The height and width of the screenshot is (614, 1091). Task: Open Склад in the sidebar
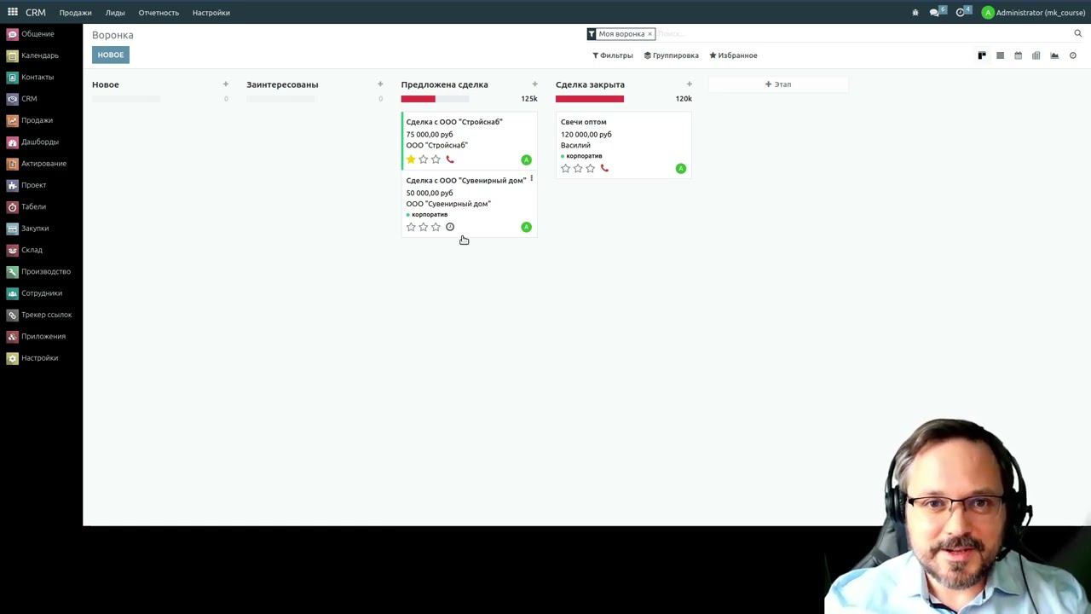[x=25, y=250]
